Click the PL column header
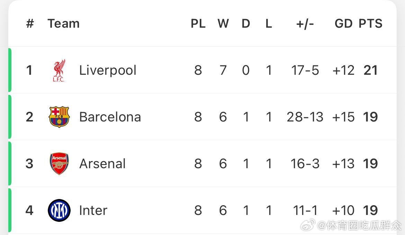The height and width of the screenshot is (235, 405). (x=198, y=24)
